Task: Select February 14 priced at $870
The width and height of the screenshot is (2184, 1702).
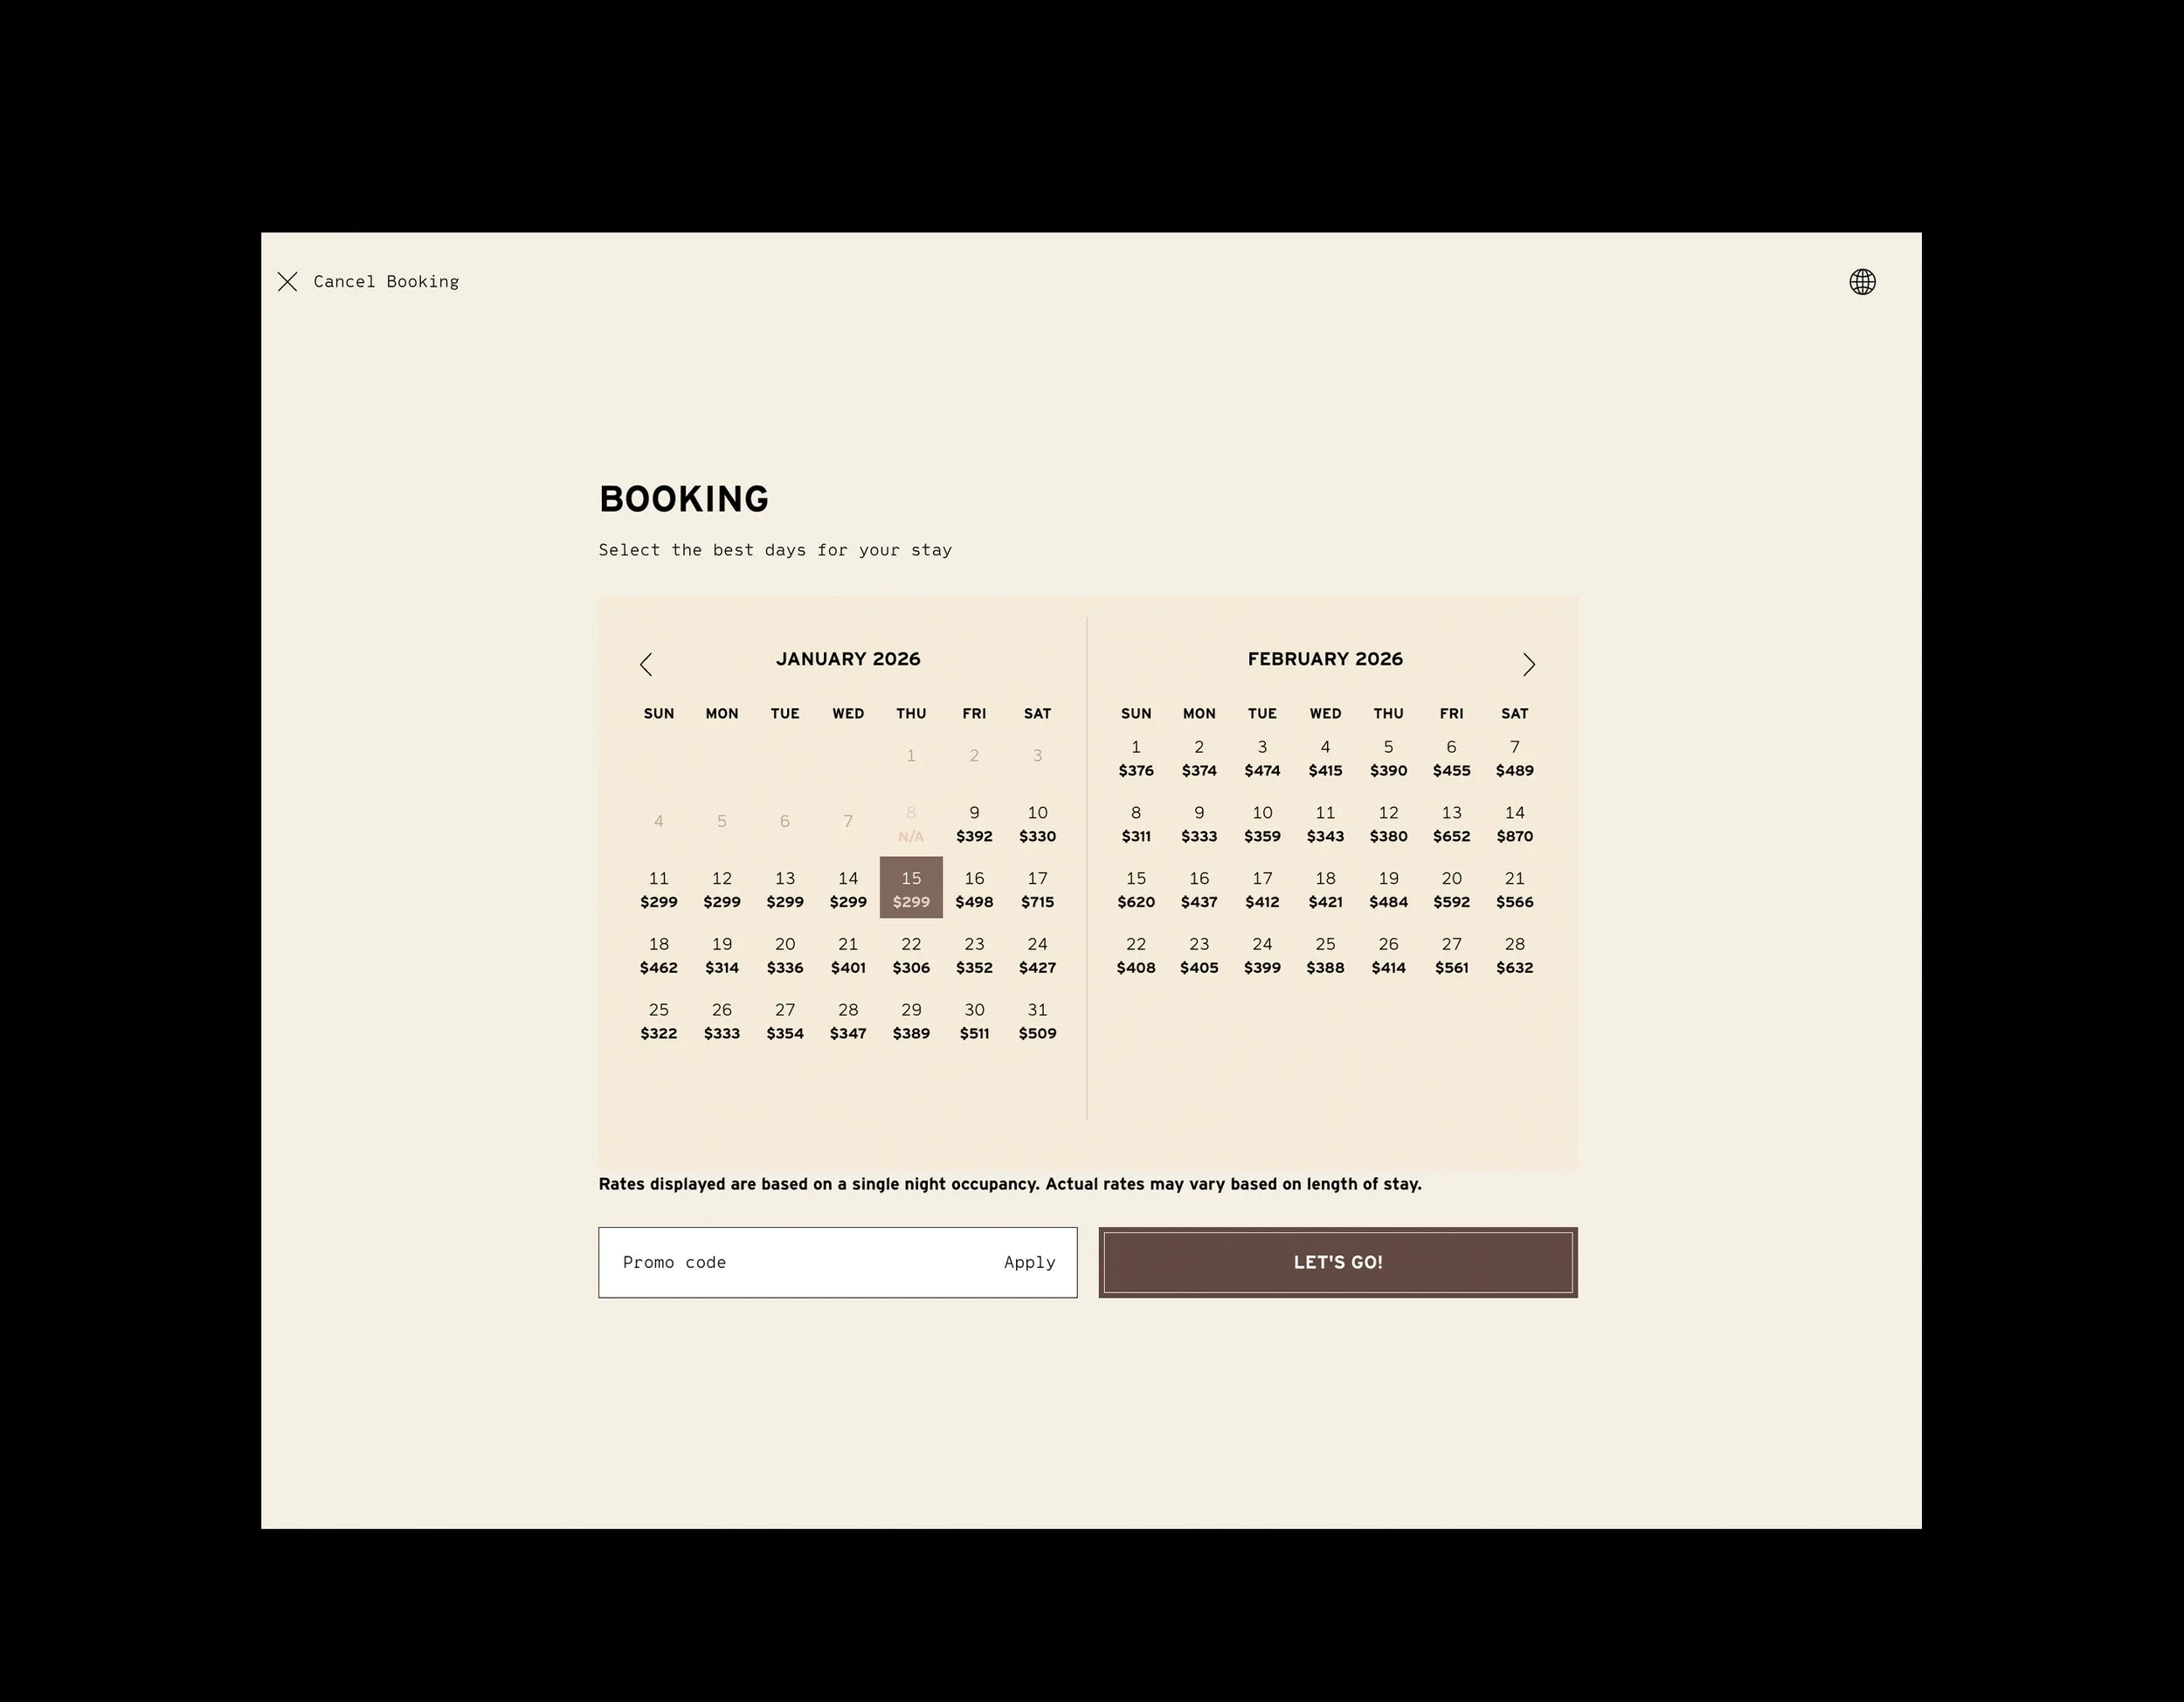Action: (x=1514, y=823)
